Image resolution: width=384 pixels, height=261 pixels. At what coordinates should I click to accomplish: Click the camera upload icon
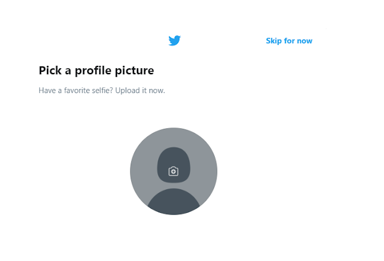[x=173, y=171]
